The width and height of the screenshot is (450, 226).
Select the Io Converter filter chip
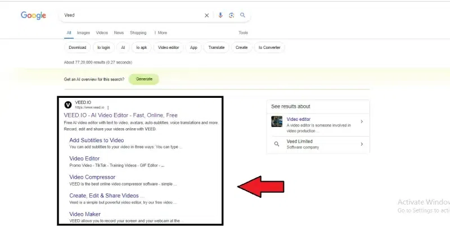pos(269,48)
